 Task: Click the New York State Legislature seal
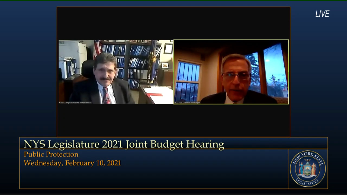click(x=308, y=168)
